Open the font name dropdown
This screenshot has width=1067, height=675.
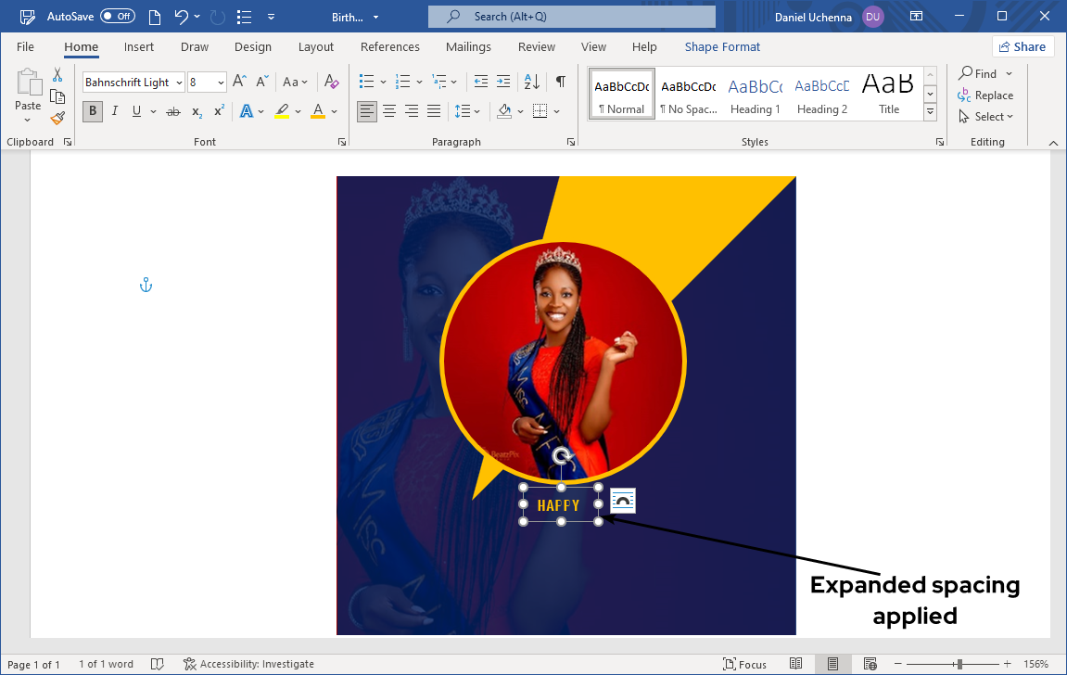[178, 83]
